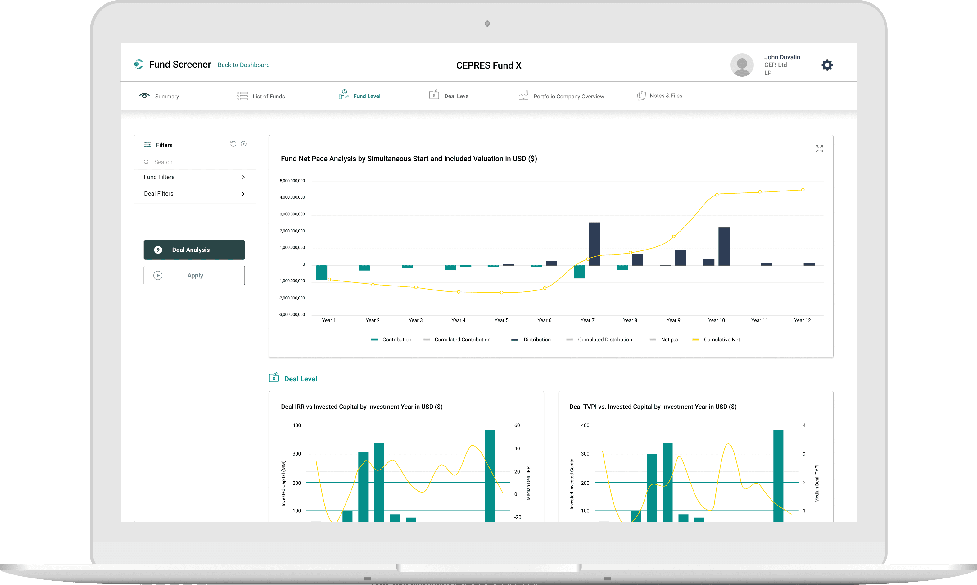Click the Apply filters button

pyautogui.click(x=194, y=275)
